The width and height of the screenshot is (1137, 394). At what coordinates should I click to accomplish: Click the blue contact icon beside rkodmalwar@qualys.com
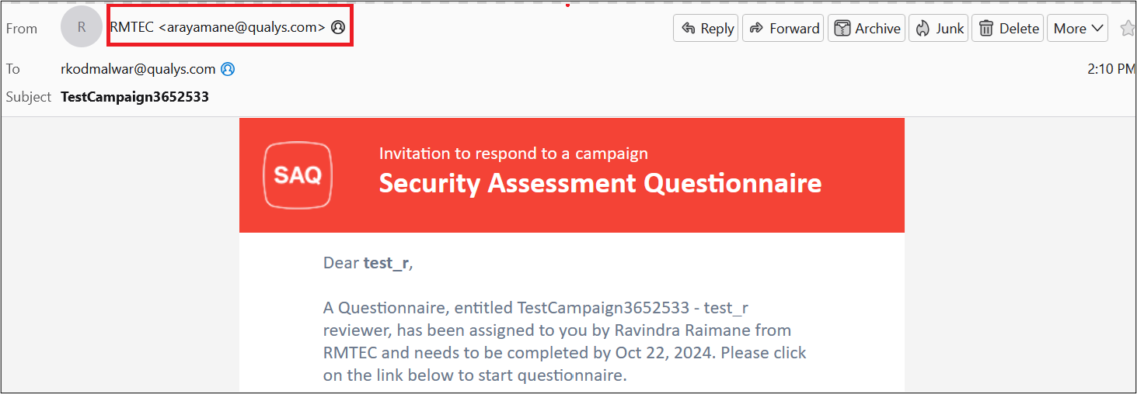coord(228,69)
